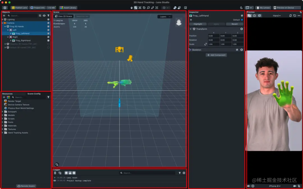Open the Layers dropdown in Scene
303x189 pixels.
coord(165,17)
